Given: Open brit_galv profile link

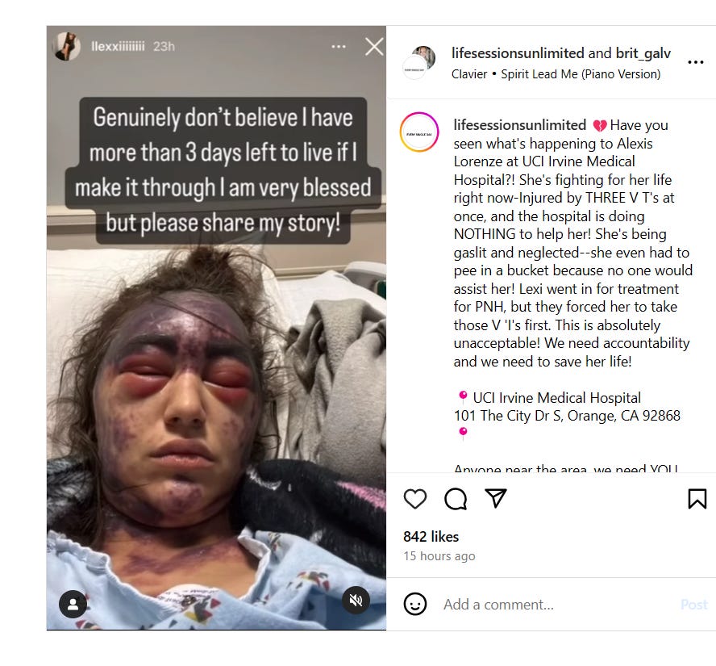Looking at the screenshot, I should tap(643, 53).
